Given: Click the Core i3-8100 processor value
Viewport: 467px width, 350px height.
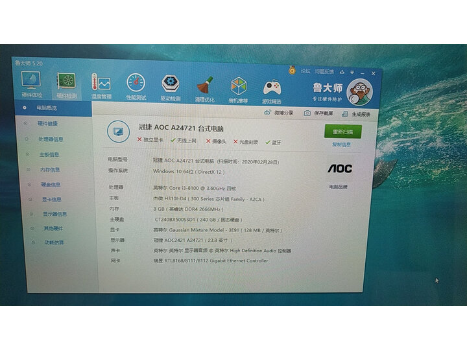Looking at the screenshot, I should coord(195,188).
